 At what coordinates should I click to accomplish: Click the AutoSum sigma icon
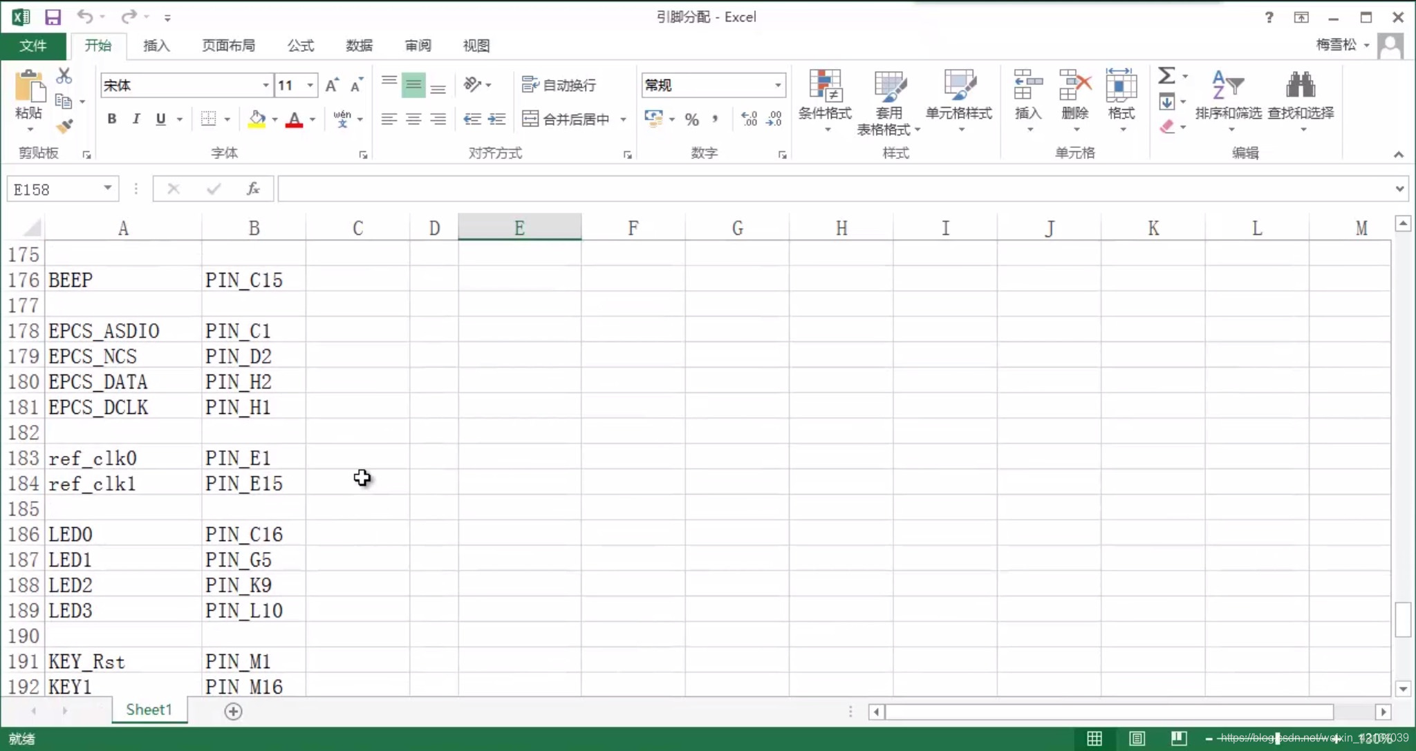click(x=1166, y=75)
